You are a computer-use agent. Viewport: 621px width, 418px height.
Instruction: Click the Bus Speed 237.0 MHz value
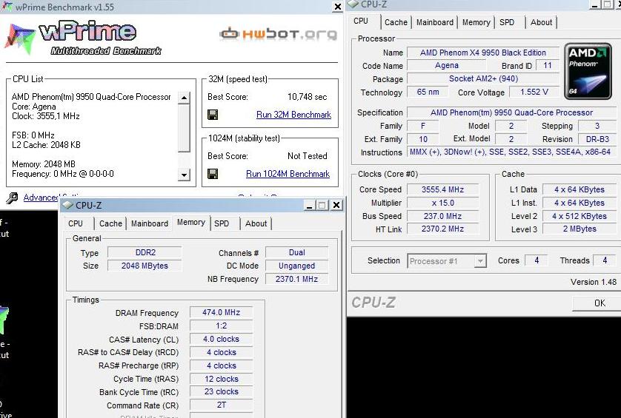tap(442, 216)
